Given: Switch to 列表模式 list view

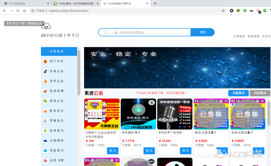Looking at the screenshot, I should [x=260, y=93].
